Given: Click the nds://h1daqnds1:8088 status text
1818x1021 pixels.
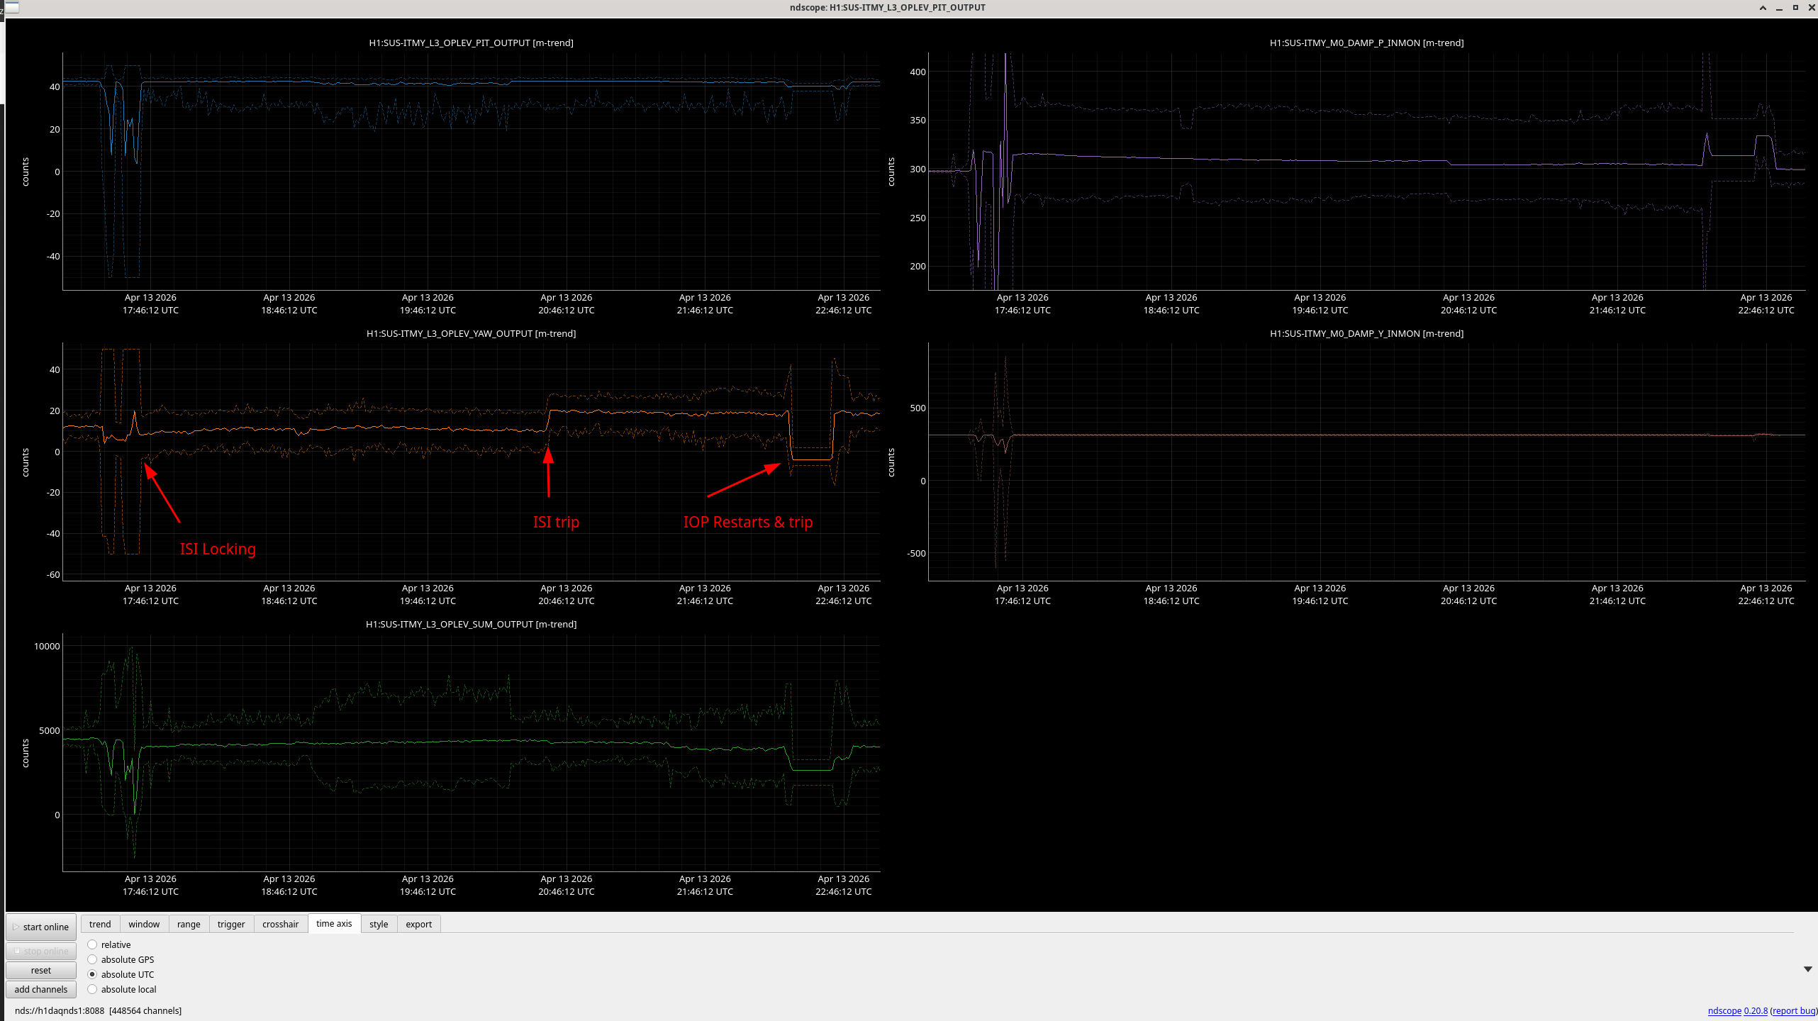Looking at the screenshot, I should (x=60, y=1010).
